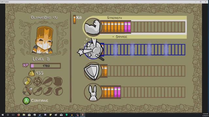The height and width of the screenshot is (117, 209).
Task: Select the Strength flexed-arm icon
Action: [x=92, y=27]
